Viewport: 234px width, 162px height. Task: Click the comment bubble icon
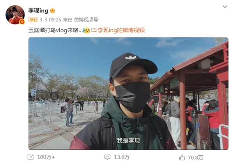107,157
